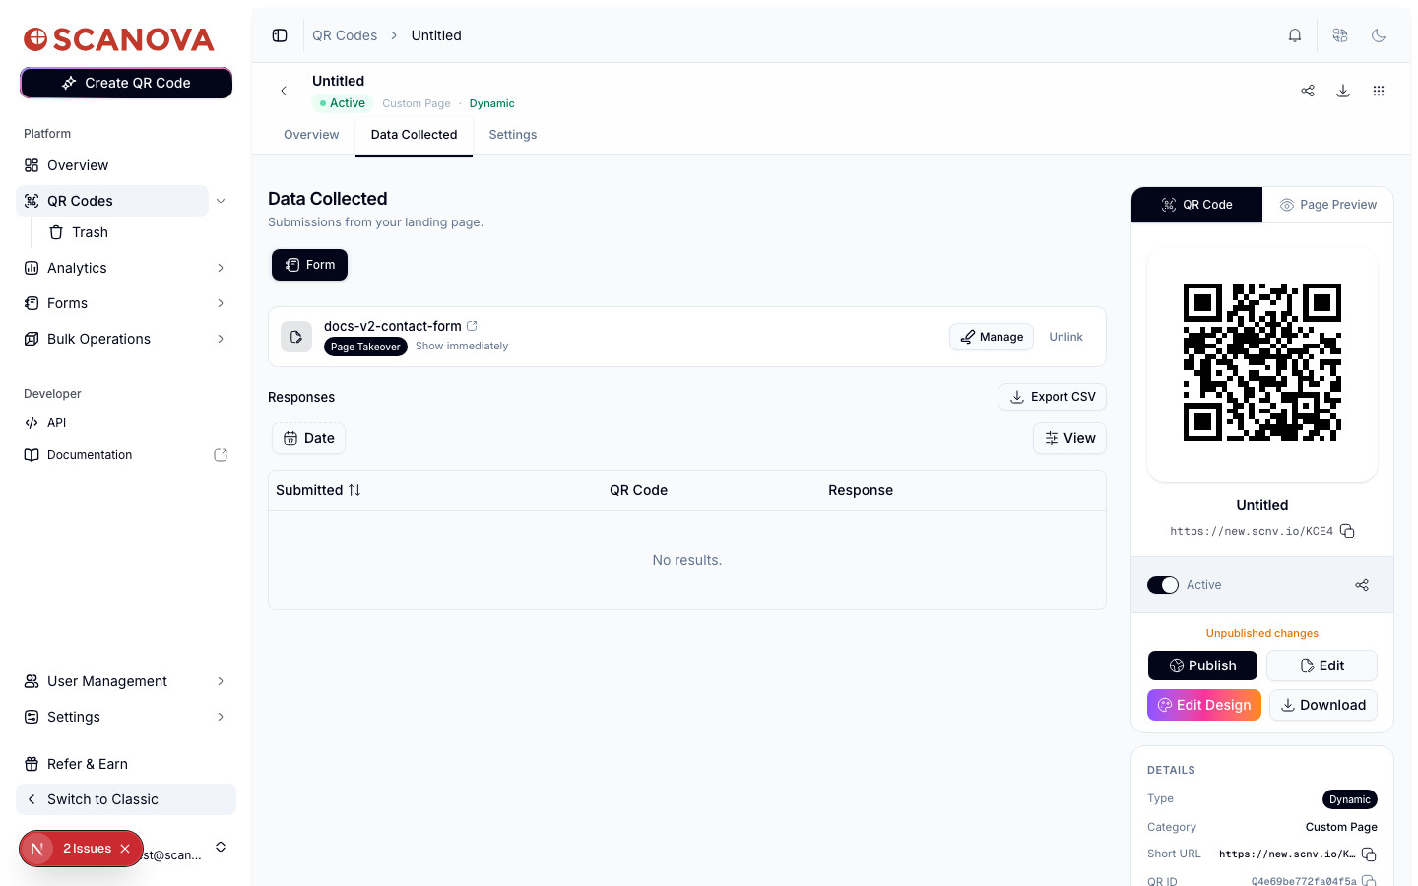Open the grid apps menu icon
Screen dimensions: 1418x886
click(1379, 91)
